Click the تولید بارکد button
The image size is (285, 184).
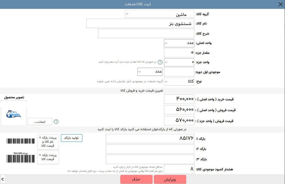click(x=72, y=138)
